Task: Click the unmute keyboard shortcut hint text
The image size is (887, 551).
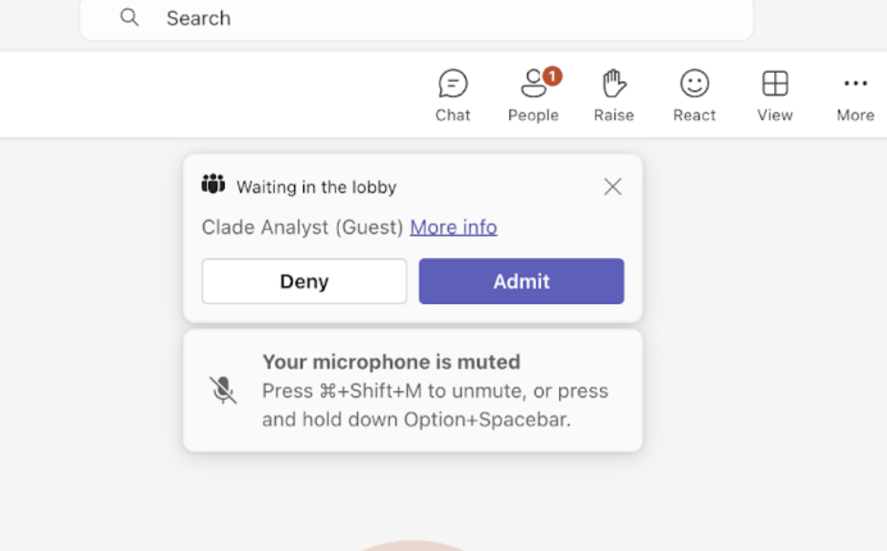Action: coord(435,406)
